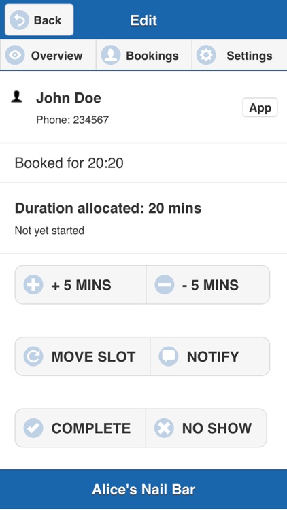
Task: Open the Overview tab
Action: (48, 55)
